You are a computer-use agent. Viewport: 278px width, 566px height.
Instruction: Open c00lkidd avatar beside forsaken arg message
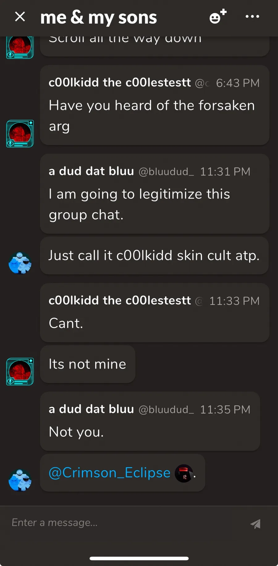20,134
